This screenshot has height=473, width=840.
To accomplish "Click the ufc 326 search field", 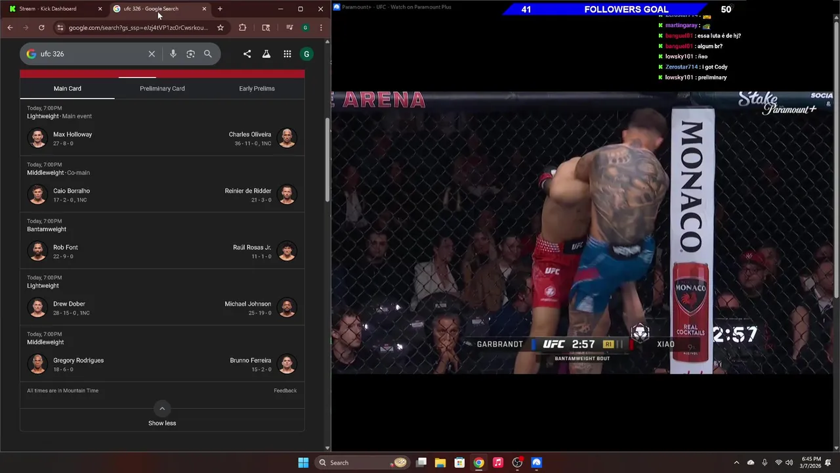I will pyautogui.click(x=92, y=54).
